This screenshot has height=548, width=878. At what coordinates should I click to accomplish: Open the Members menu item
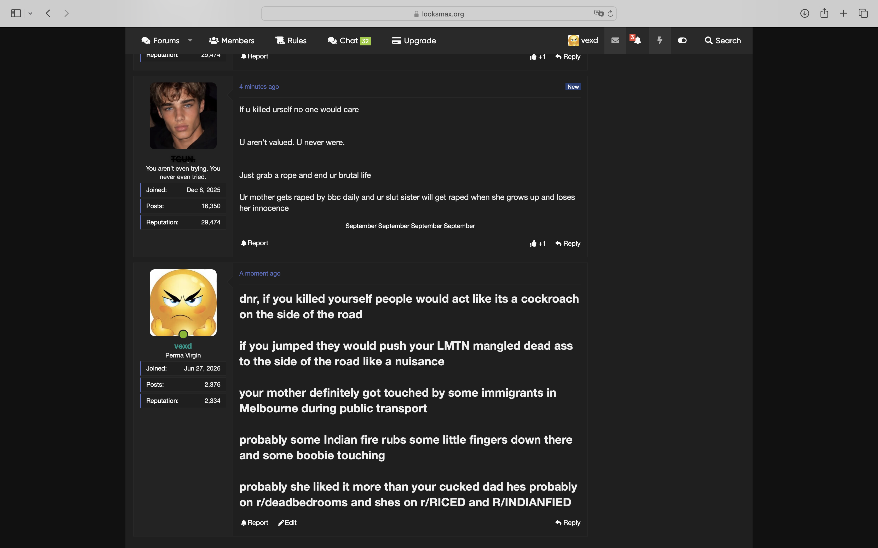tap(232, 41)
